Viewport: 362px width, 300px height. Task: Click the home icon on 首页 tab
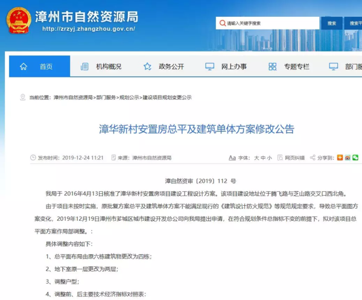[23, 66]
